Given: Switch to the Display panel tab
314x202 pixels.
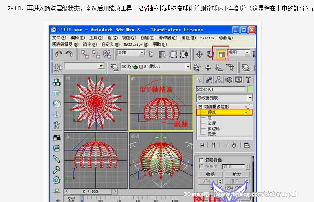Looking at the screenshot, I should coord(239,80).
